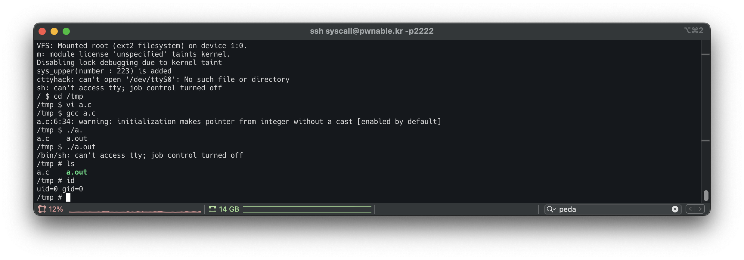Go to previous search result
The height and width of the screenshot is (260, 744).
(x=690, y=209)
